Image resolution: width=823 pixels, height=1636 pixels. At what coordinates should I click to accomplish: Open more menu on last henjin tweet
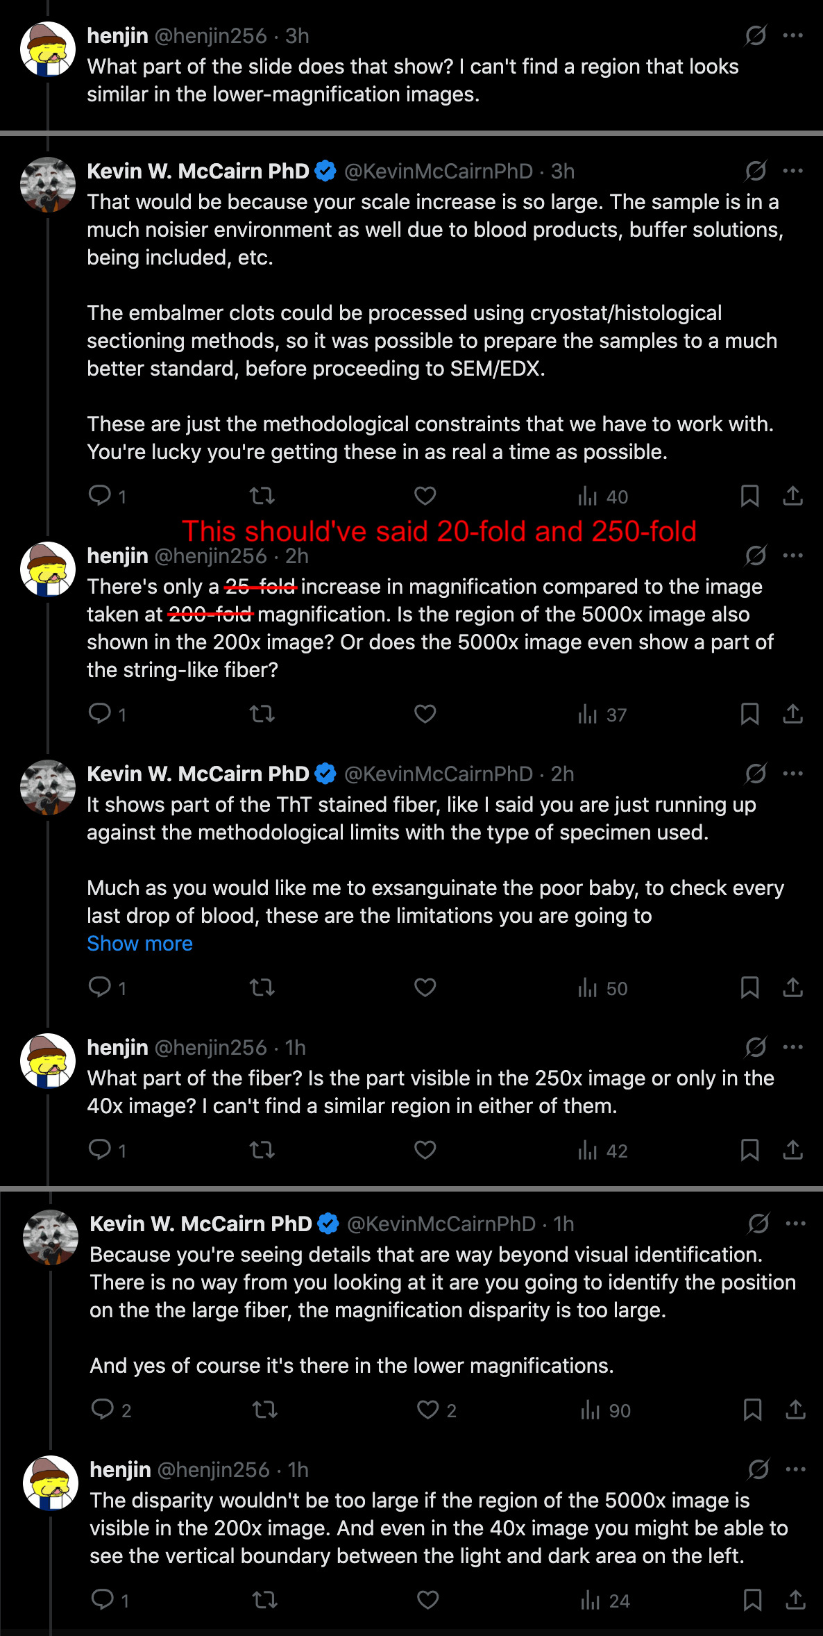pos(795,1469)
